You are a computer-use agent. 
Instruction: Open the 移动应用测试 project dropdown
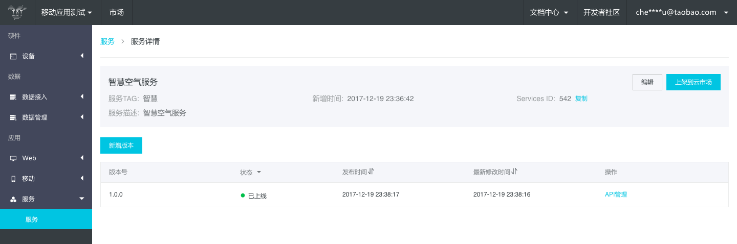pyautogui.click(x=67, y=12)
